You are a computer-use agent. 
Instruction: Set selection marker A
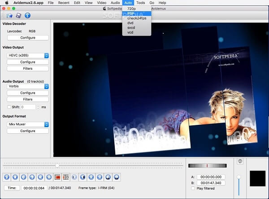(x=57, y=177)
